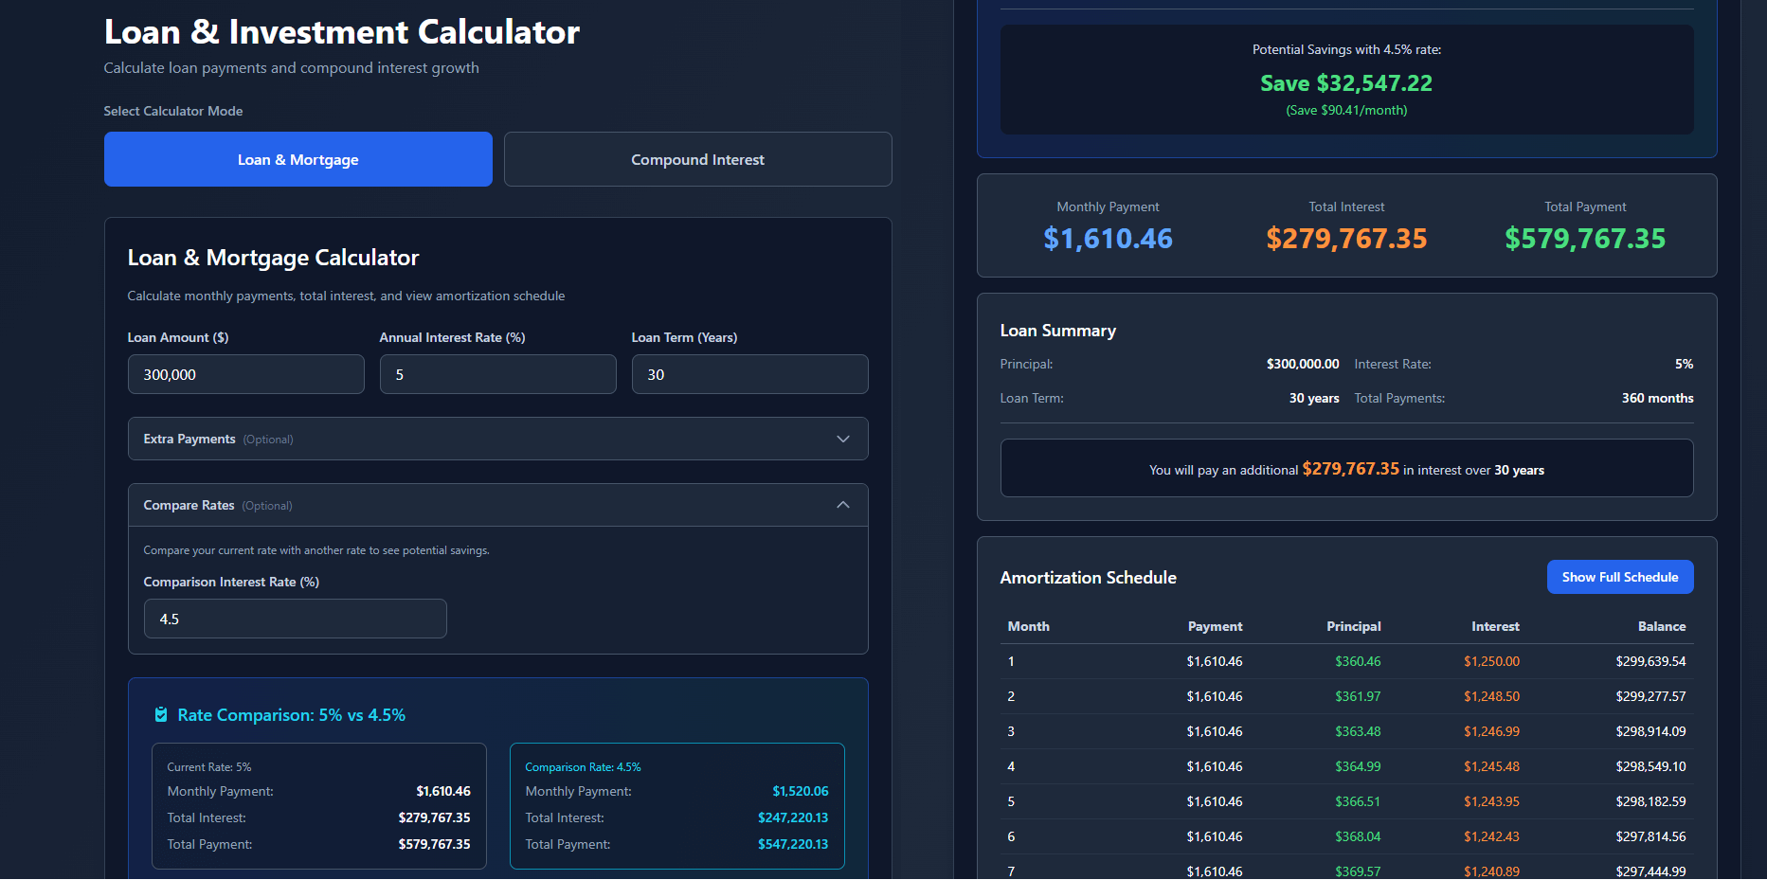The image size is (1767, 880).
Task: Select the Current Rate 5% card
Action: [x=318, y=805]
